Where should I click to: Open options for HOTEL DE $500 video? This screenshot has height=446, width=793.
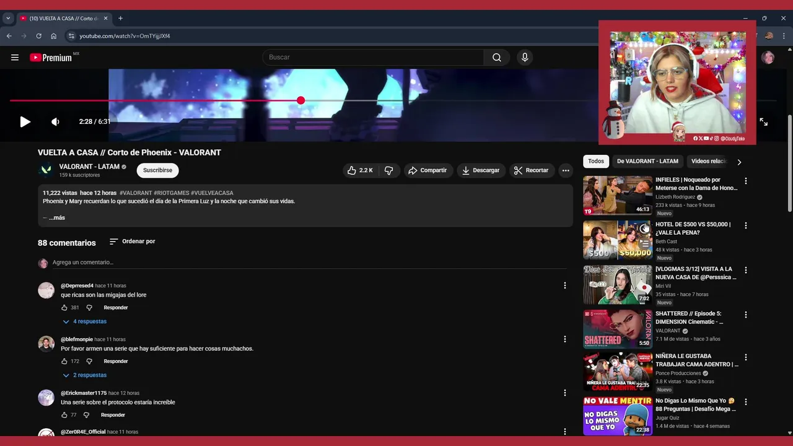(x=746, y=225)
